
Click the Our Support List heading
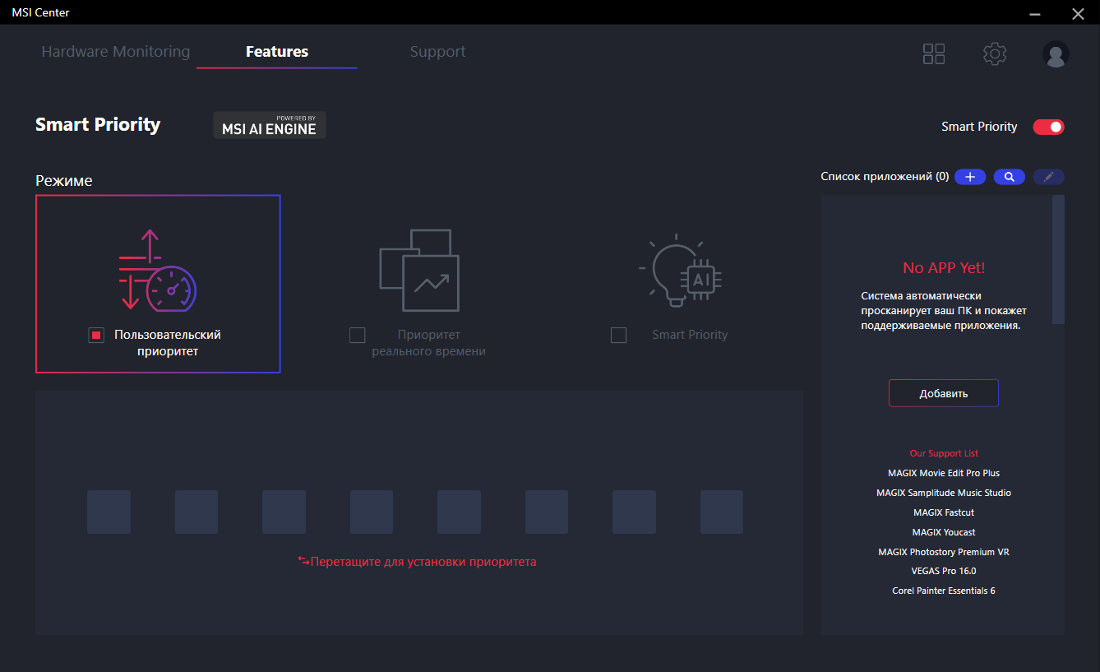coord(944,453)
